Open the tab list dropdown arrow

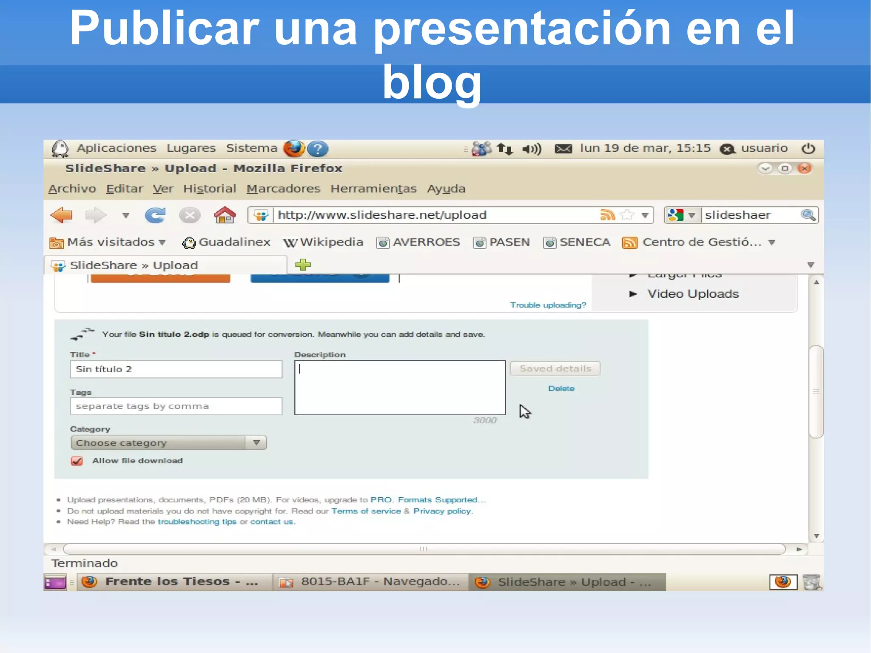tap(811, 265)
